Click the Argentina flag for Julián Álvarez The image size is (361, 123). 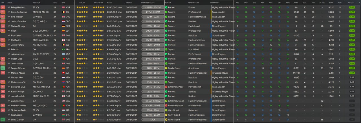point(63,54)
